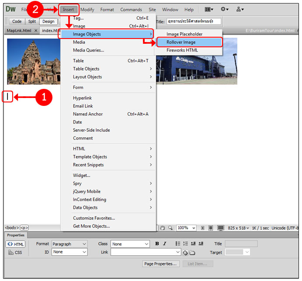
Task: Click the Point to File icon beside Link
Action: tap(185, 253)
